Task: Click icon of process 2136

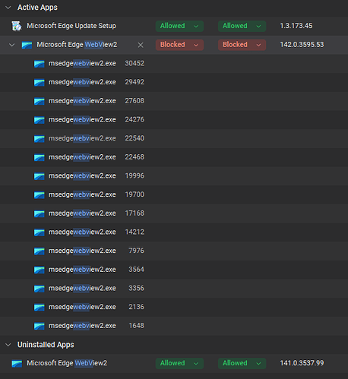Action: (x=40, y=308)
